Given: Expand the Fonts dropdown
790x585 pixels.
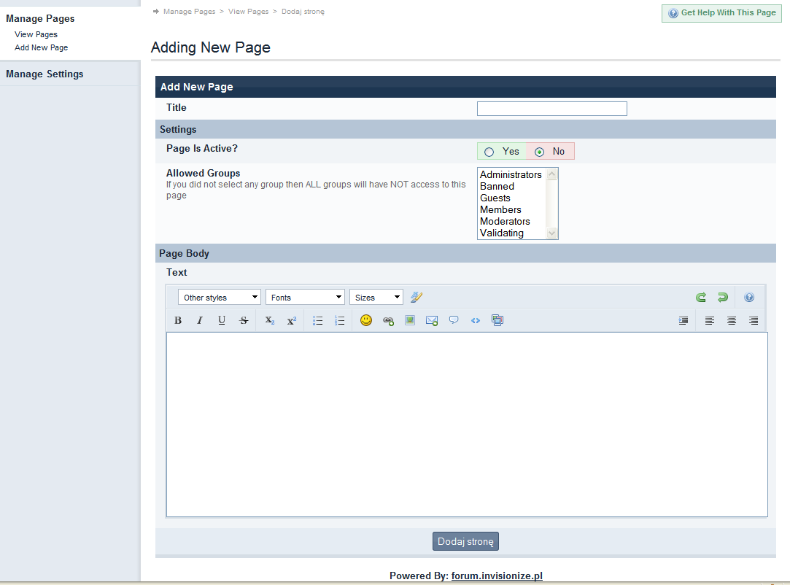Looking at the screenshot, I should click(305, 298).
